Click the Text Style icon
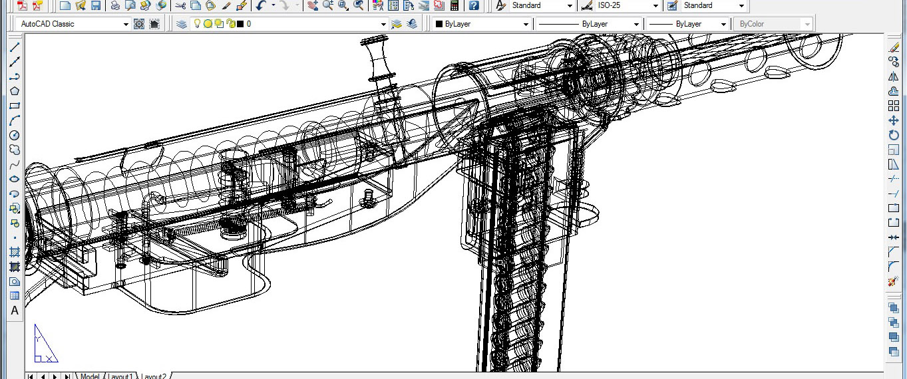 click(502, 5)
